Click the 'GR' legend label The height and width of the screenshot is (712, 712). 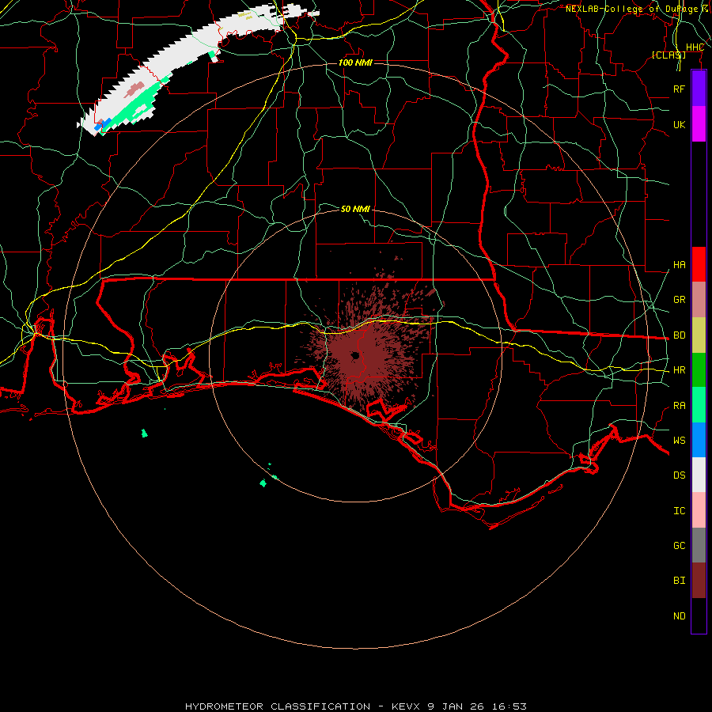pos(679,300)
